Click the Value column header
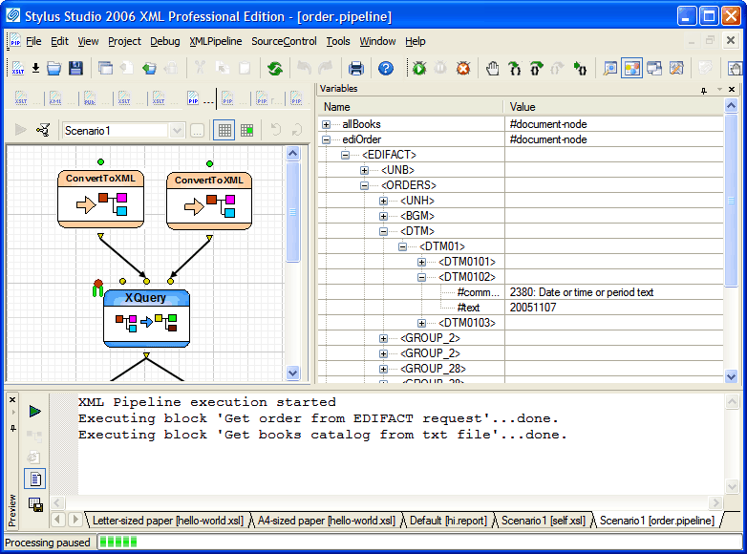This screenshot has width=747, height=554. point(613,107)
